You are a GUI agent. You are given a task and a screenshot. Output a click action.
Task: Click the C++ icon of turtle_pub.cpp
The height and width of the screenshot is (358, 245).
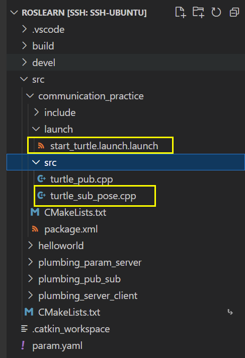[41, 179]
